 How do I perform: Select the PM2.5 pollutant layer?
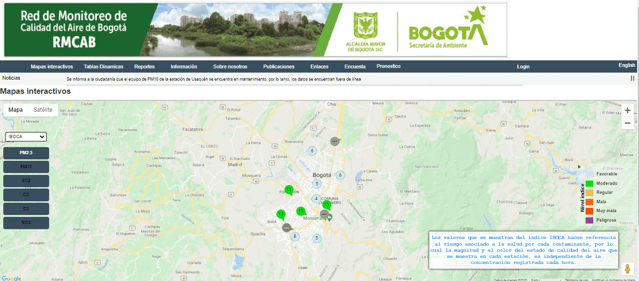[26, 153]
